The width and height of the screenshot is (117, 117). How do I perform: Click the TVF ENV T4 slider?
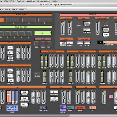(x=93, y=61)
